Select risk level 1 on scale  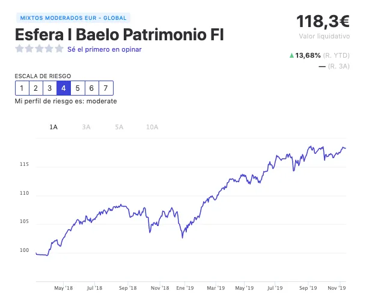[x=22, y=88]
